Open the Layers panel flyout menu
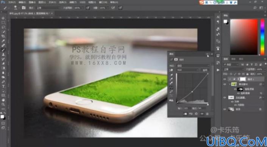Viewport: 267px width, 147px height. coord(265,59)
